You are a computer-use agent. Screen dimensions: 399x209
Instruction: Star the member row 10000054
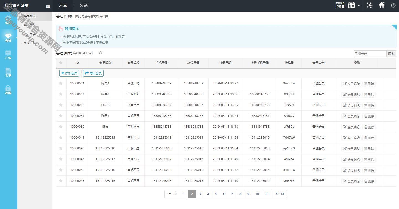tap(61, 83)
